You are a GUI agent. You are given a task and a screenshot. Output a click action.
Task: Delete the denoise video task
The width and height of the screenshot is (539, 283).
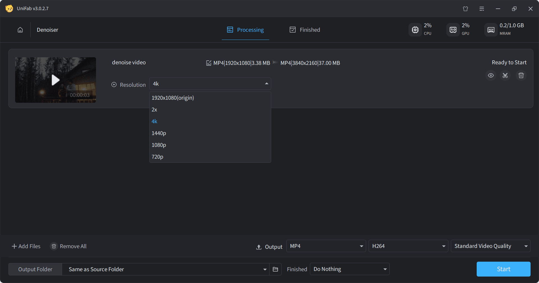coord(521,76)
